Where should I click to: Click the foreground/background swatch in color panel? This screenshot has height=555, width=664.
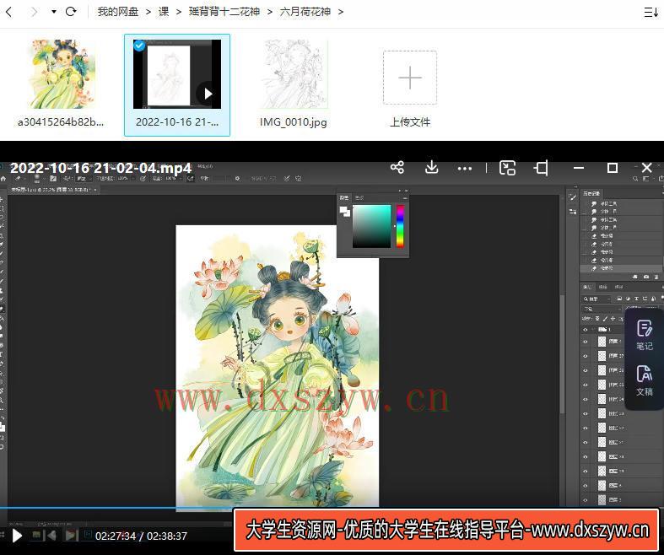coord(345,211)
